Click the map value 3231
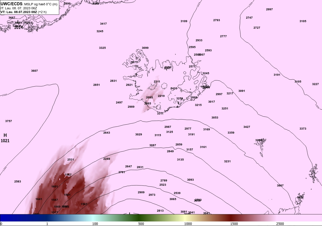Viewport: 322px width, 226px height. point(227,161)
